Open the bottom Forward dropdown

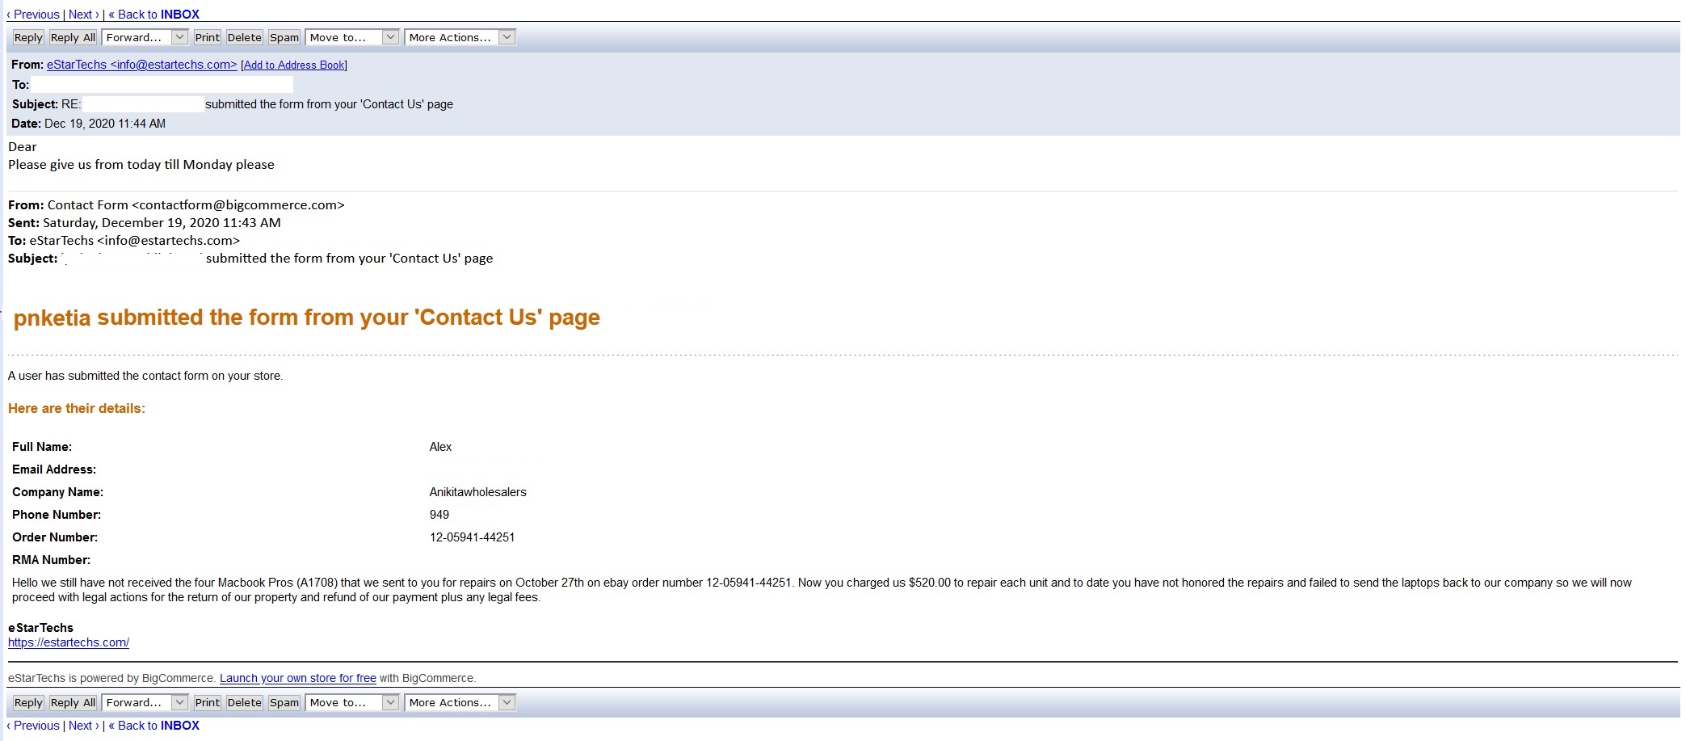click(x=145, y=702)
